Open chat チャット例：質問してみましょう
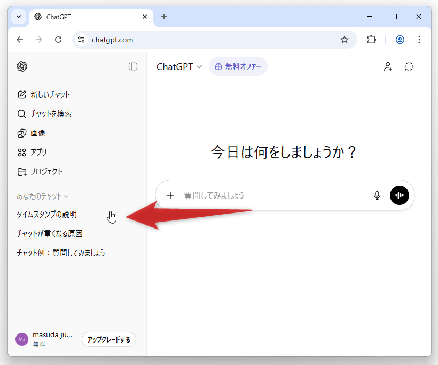The image size is (438, 365). [61, 253]
